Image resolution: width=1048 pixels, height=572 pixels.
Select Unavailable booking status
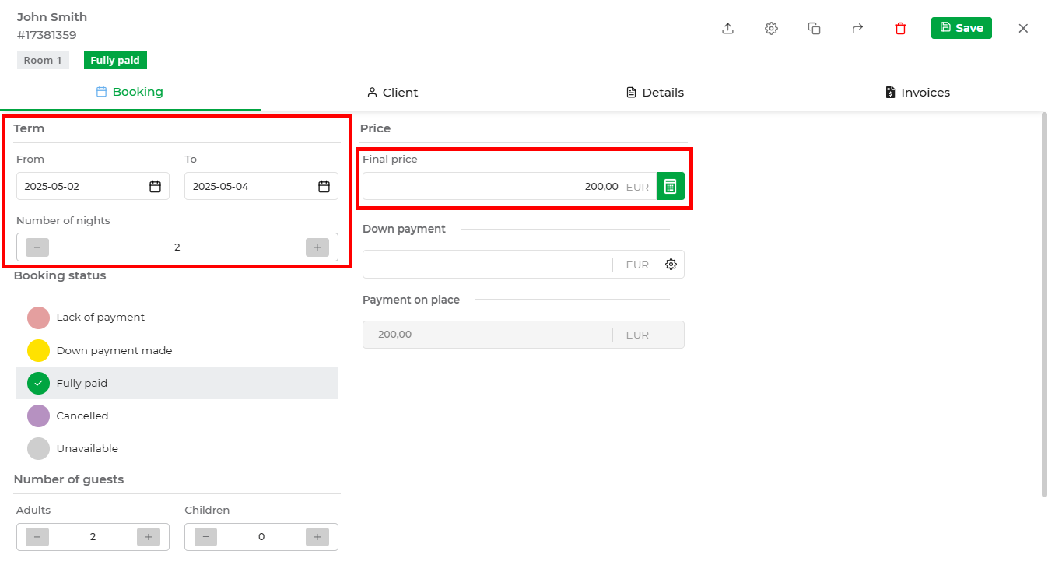point(177,448)
